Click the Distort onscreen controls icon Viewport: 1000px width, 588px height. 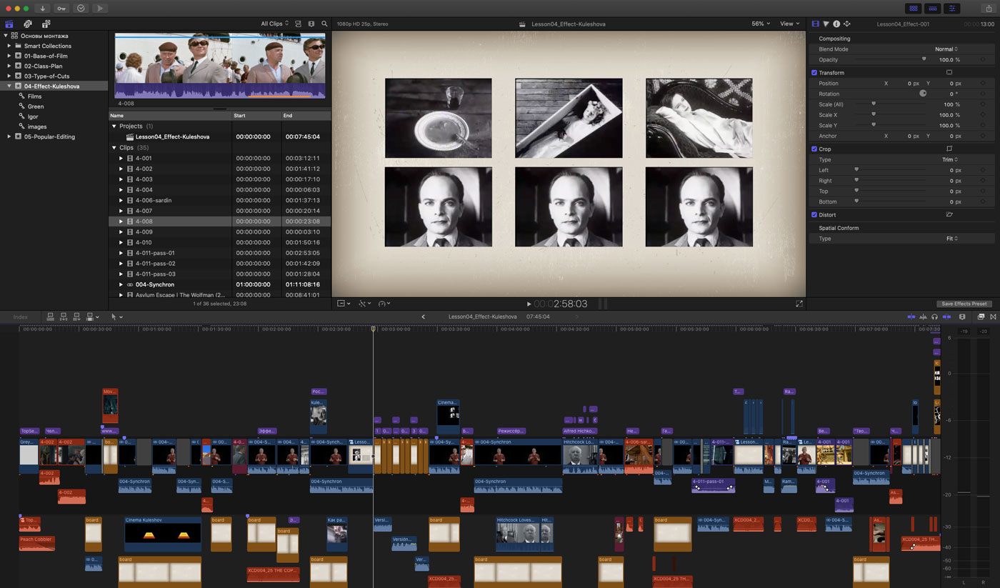(x=949, y=214)
